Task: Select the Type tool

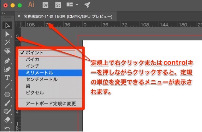Action: 7,78
